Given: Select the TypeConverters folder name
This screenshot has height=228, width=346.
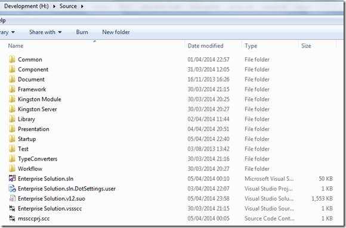Looking at the screenshot, I should coord(38,159).
